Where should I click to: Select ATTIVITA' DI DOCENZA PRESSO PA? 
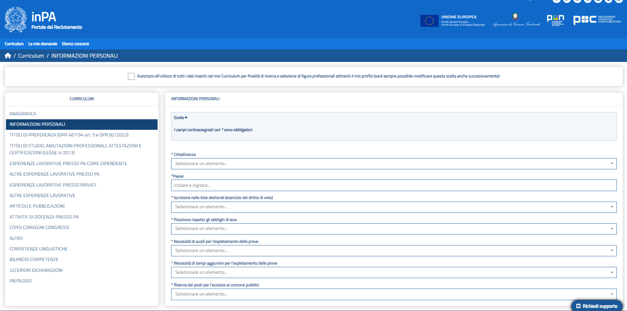82,217
